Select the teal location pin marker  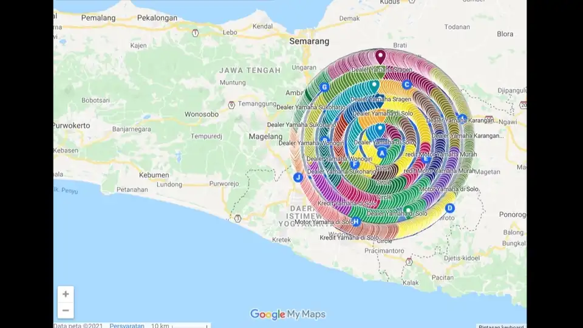[x=374, y=86]
